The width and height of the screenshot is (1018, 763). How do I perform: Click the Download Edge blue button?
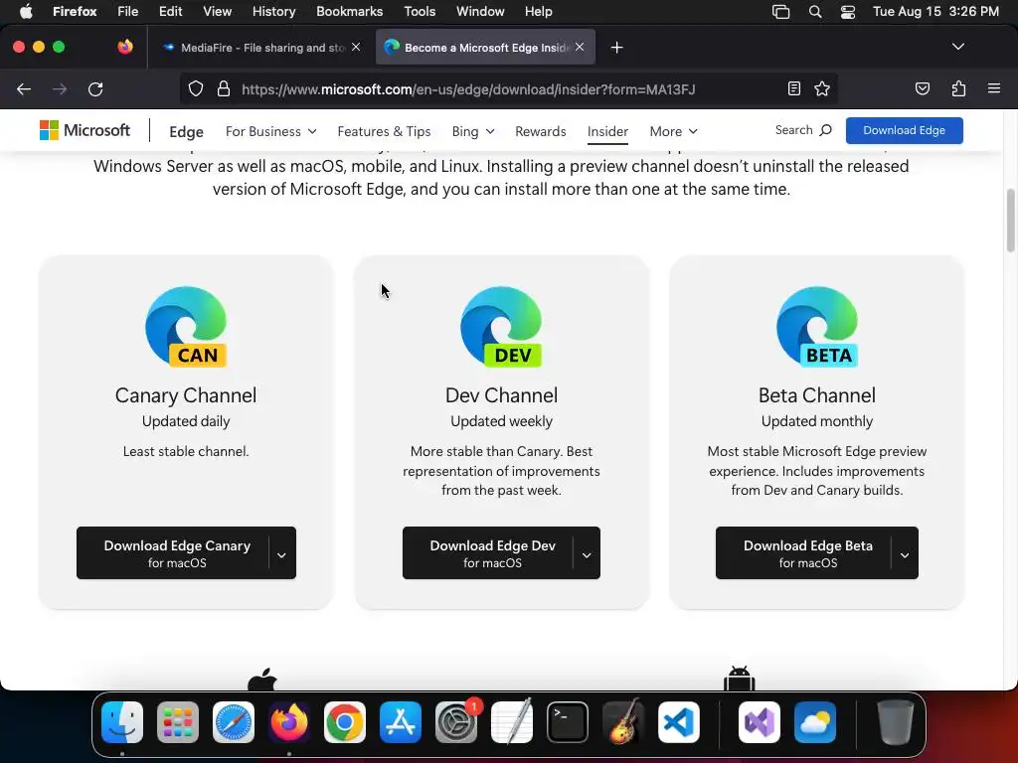(x=904, y=130)
